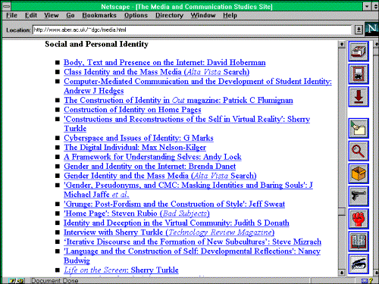Open the View menu
Image resolution: width=379 pixels, height=284 pixels.
(52, 15)
